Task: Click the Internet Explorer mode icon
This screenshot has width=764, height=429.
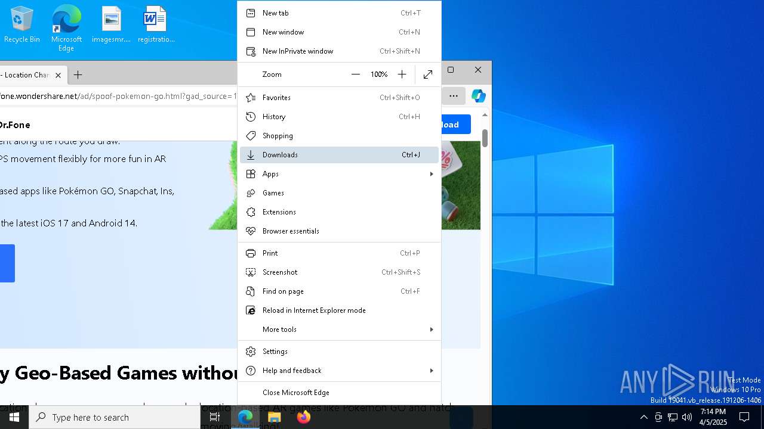Action: click(x=251, y=310)
